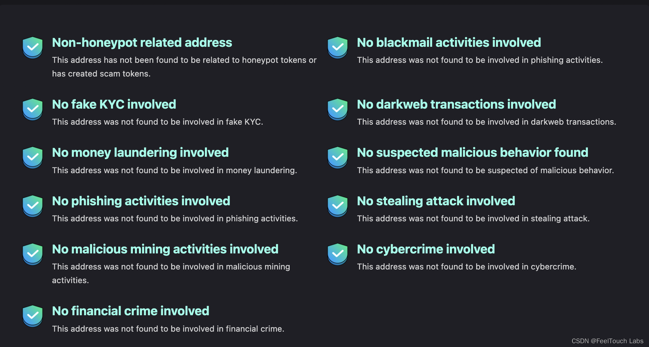The width and height of the screenshot is (649, 347).
Task: Click the "Non-honeypot related address" heading
Action: 142,43
